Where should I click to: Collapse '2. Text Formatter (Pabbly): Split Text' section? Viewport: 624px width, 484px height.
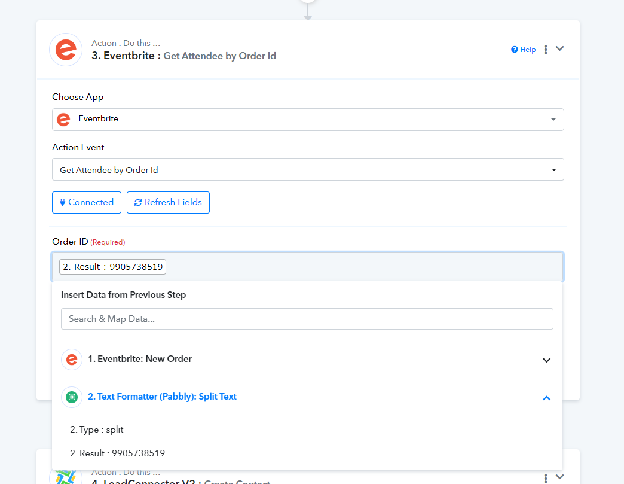click(307, 397)
